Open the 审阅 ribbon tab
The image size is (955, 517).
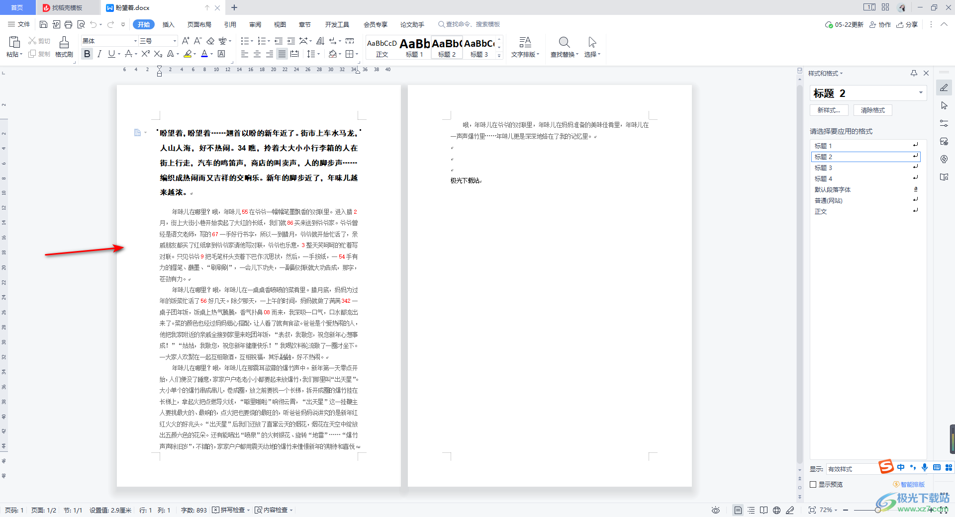(x=255, y=24)
